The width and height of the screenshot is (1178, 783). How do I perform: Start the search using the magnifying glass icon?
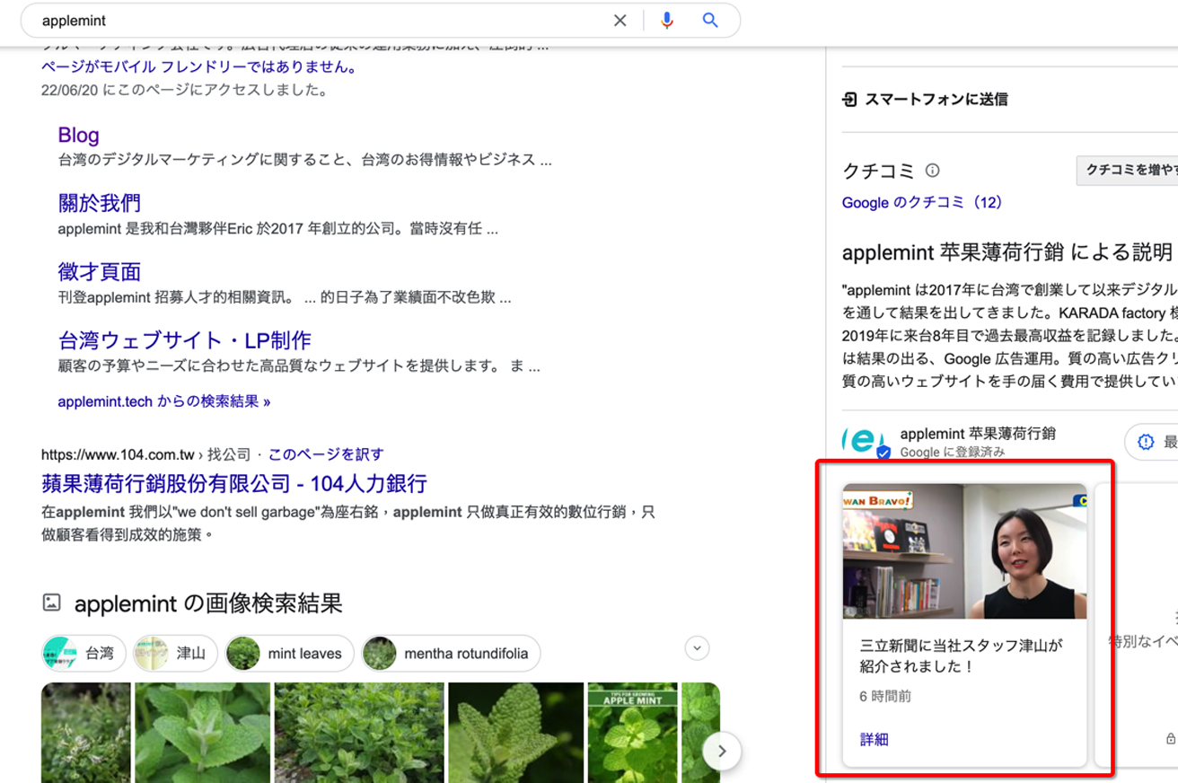coord(710,20)
